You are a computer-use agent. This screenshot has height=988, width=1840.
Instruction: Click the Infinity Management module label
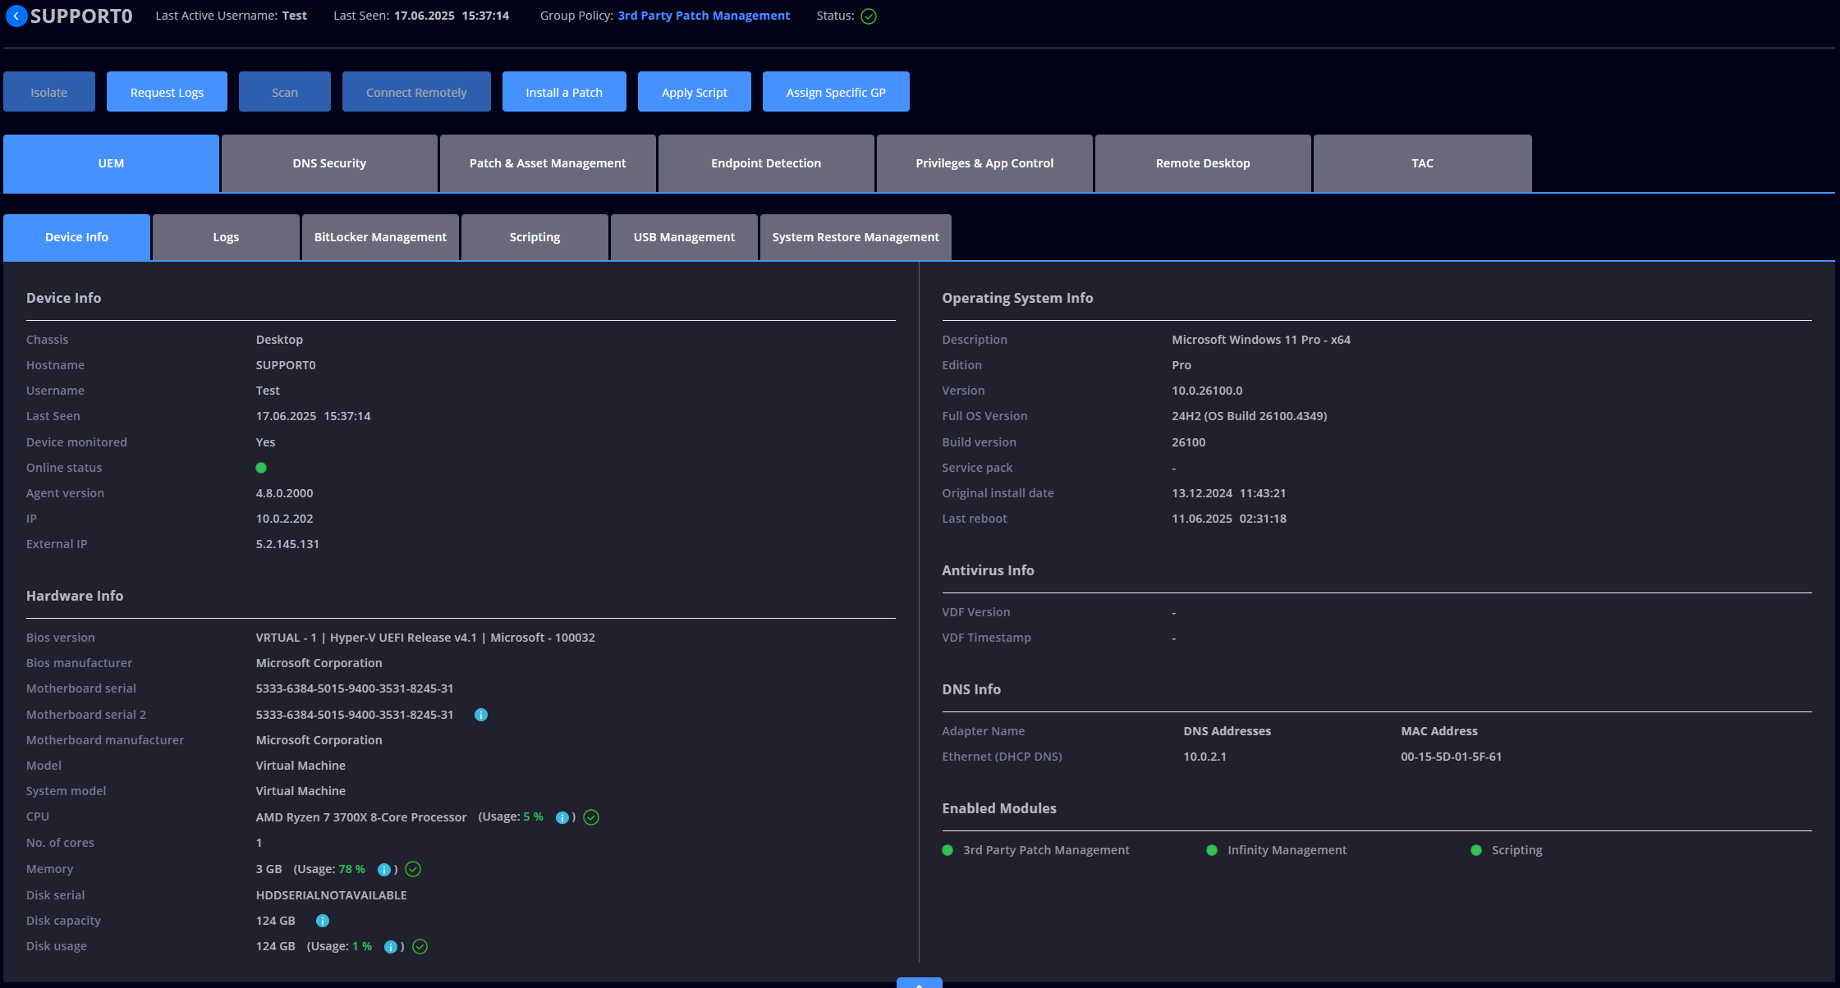pyautogui.click(x=1287, y=850)
